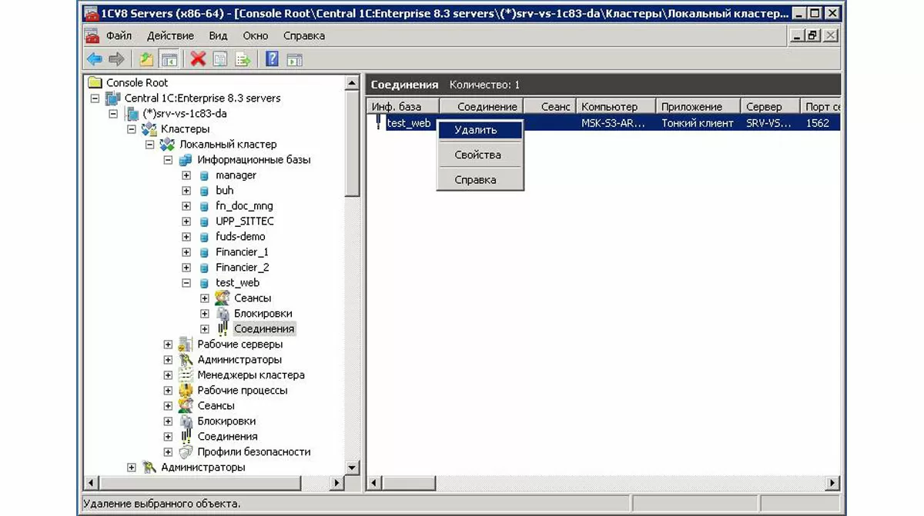This screenshot has height=516, width=924.
Task: Click right arrow of list horizontal scrollbar
Action: pos(832,483)
